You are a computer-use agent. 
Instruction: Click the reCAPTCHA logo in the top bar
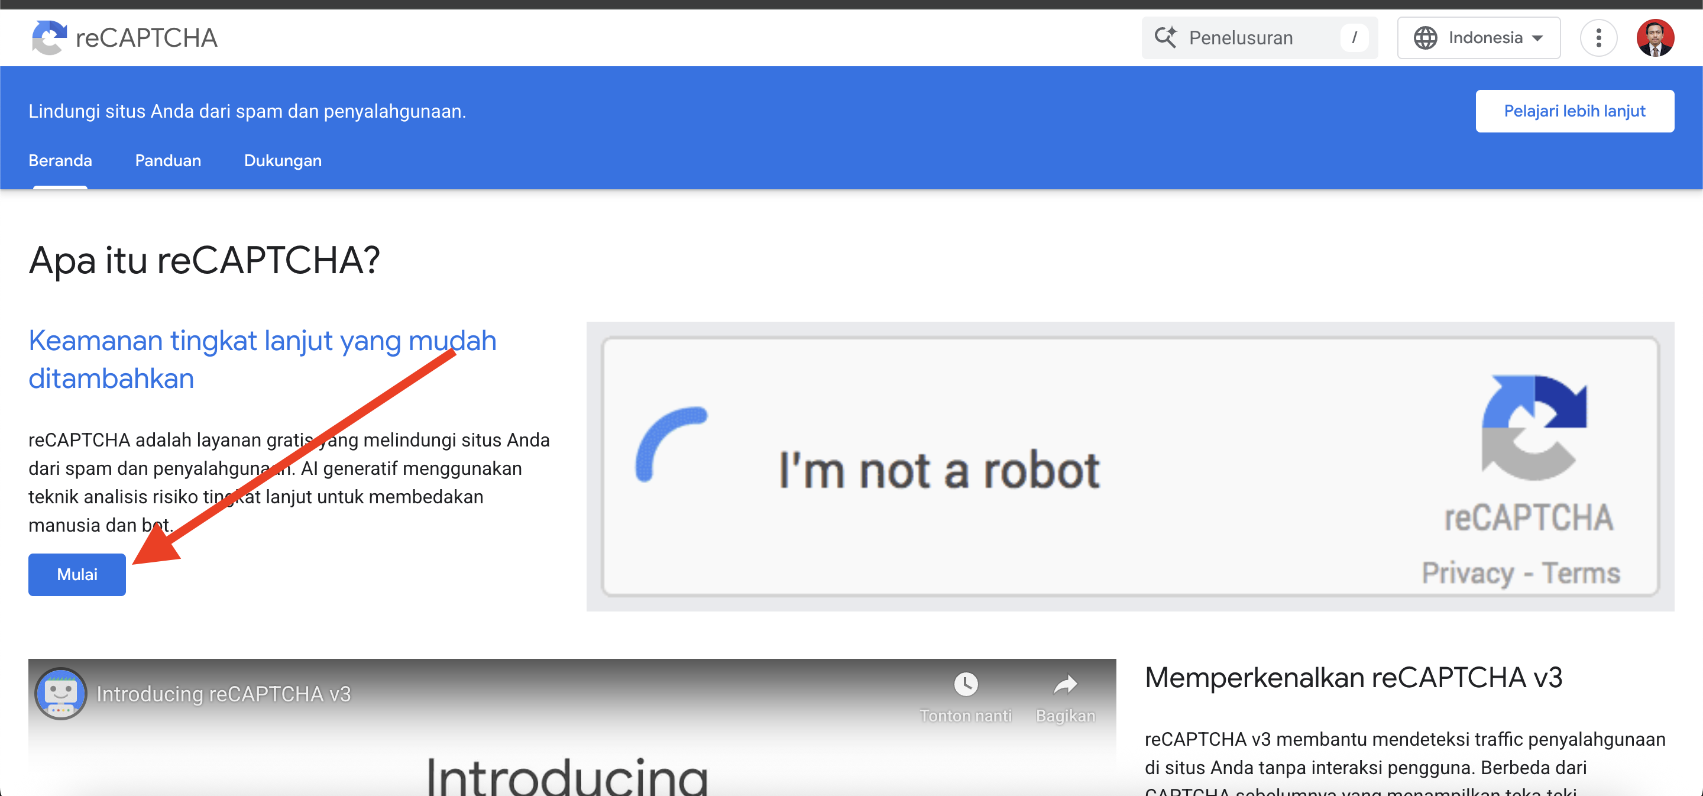(124, 38)
